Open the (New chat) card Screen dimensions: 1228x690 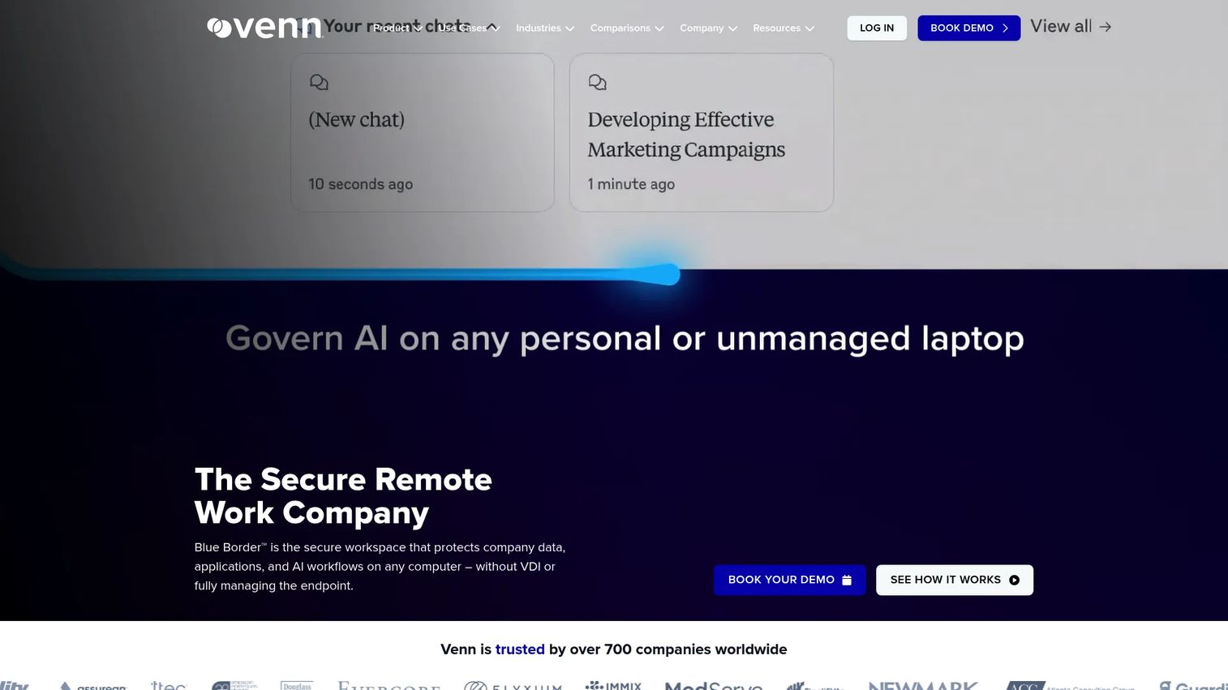pyautogui.click(x=423, y=133)
